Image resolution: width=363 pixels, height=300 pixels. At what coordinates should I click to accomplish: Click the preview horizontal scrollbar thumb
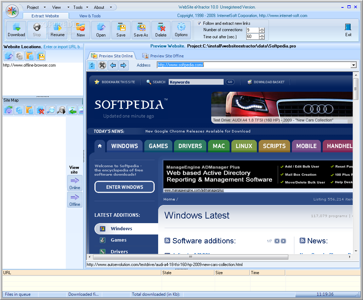(191, 257)
